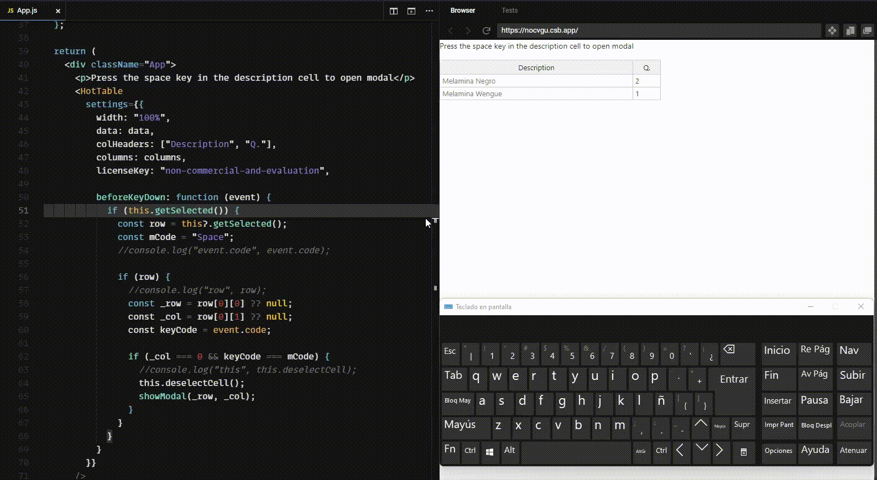Click the Subir key
Screen dimensions: 877x480
coord(853,378)
